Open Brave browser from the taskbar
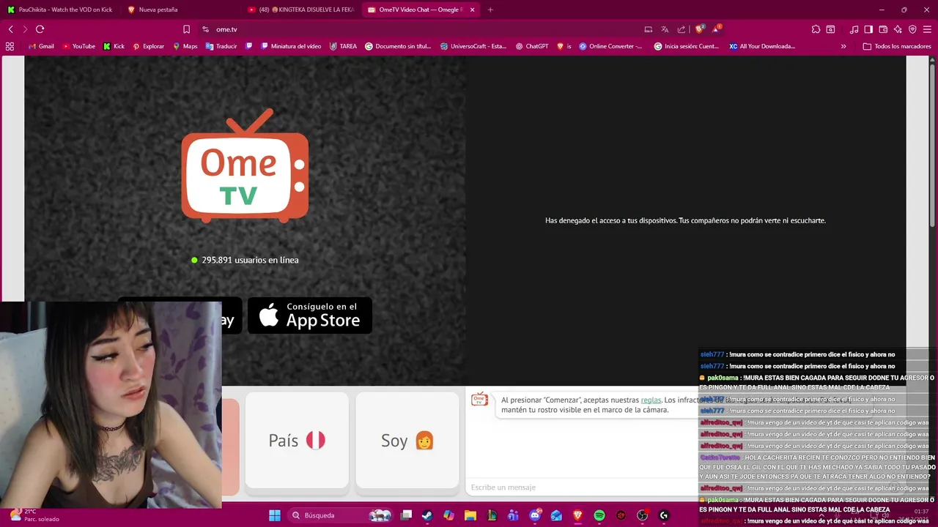Screen dimensions: 938x527 tap(577, 515)
